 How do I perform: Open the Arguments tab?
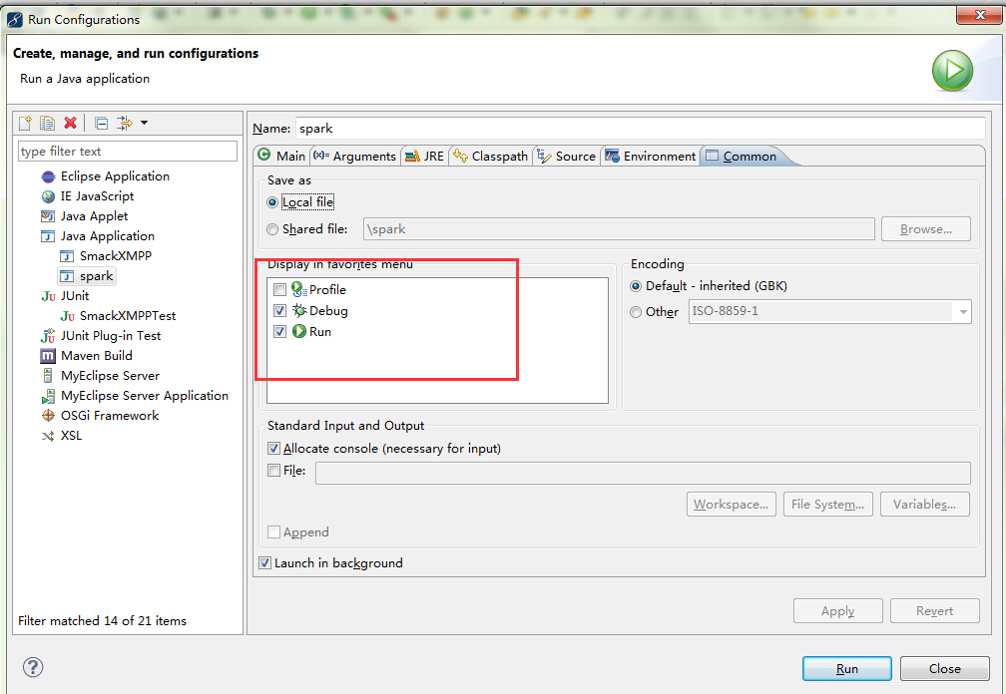[355, 156]
